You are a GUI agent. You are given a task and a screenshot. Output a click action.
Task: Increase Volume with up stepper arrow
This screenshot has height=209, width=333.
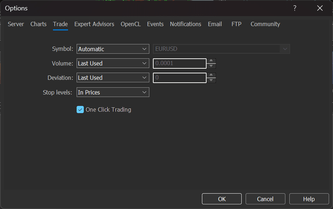(x=212, y=61)
